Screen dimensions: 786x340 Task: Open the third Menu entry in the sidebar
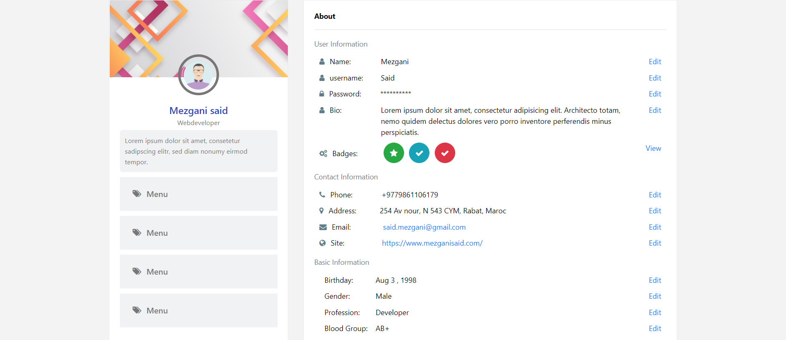tap(199, 271)
